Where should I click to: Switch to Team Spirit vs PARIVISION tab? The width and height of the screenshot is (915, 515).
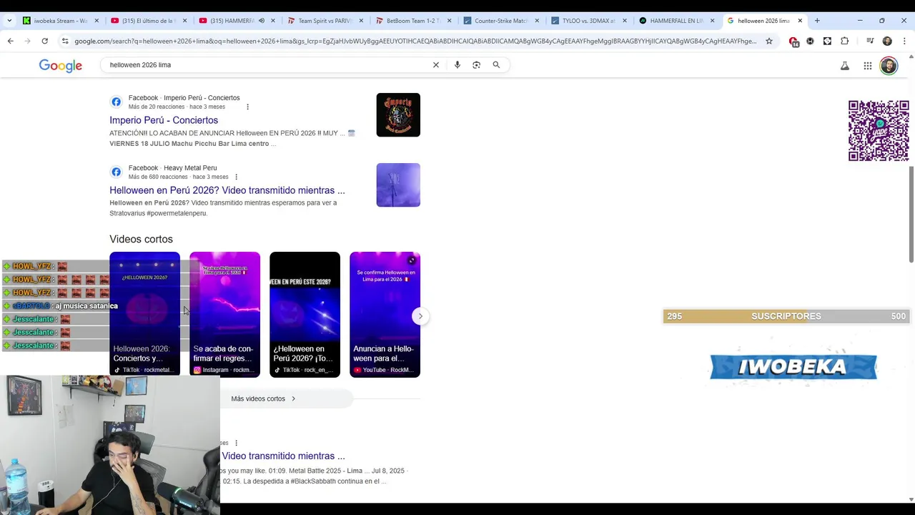click(x=324, y=21)
